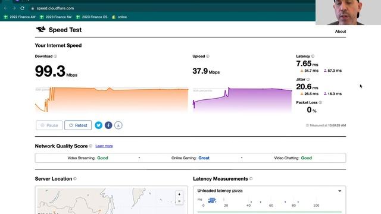Open the About page link
The image size is (381, 214).
pyautogui.click(x=341, y=32)
